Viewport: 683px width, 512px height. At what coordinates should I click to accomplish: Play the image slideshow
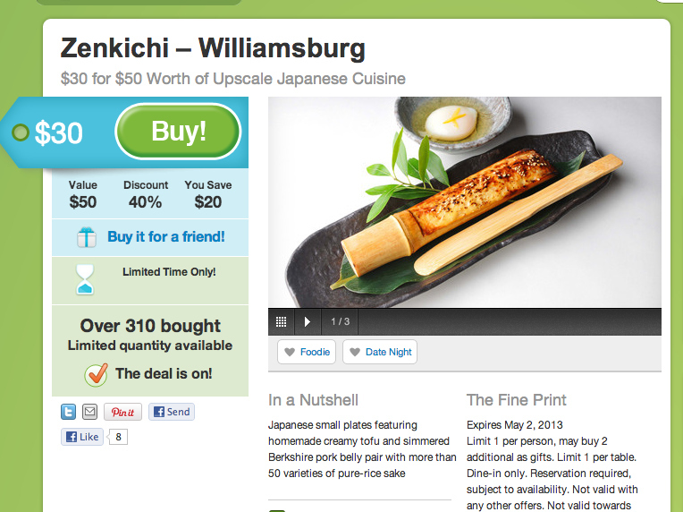point(308,322)
